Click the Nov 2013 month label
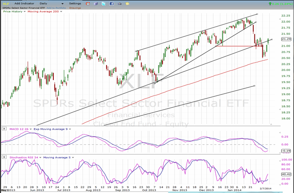 coord(179,190)
